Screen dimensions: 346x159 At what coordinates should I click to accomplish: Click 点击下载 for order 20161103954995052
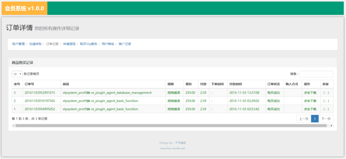coord(310,109)
